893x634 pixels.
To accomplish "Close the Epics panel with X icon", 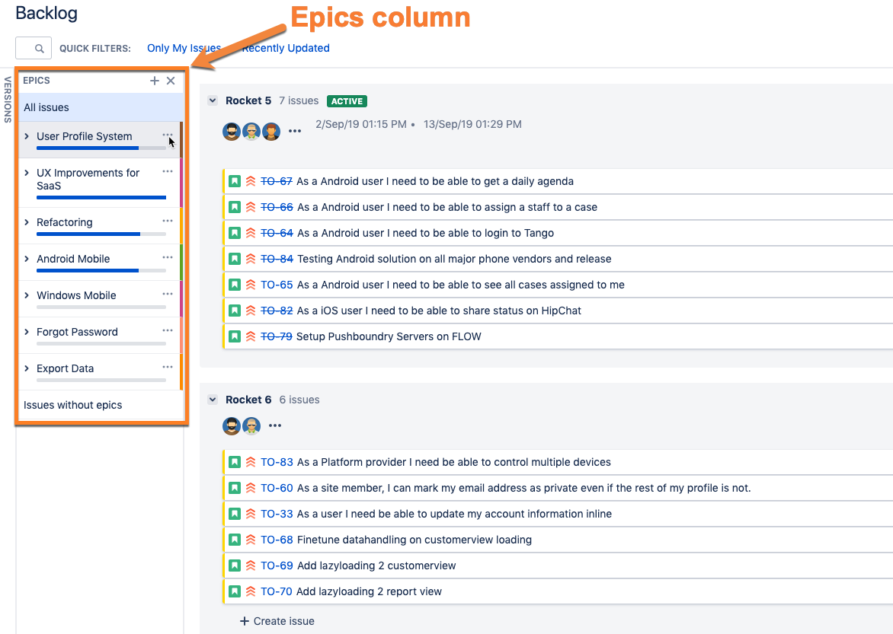I will (x=171, y=81).
